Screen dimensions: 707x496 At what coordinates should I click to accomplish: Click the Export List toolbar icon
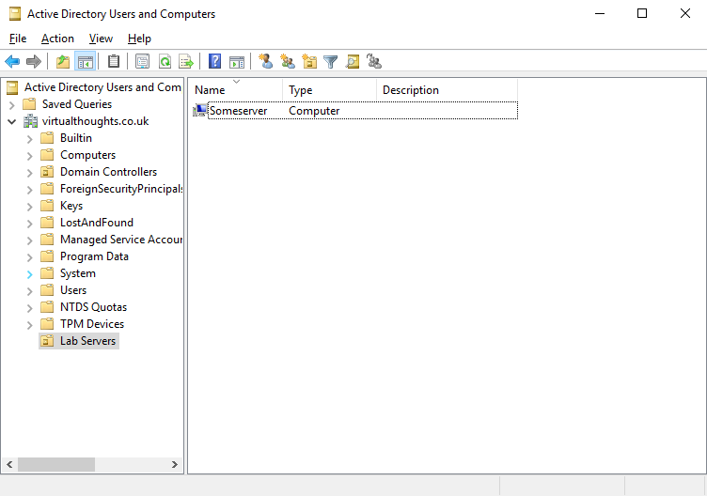point(186,62)
